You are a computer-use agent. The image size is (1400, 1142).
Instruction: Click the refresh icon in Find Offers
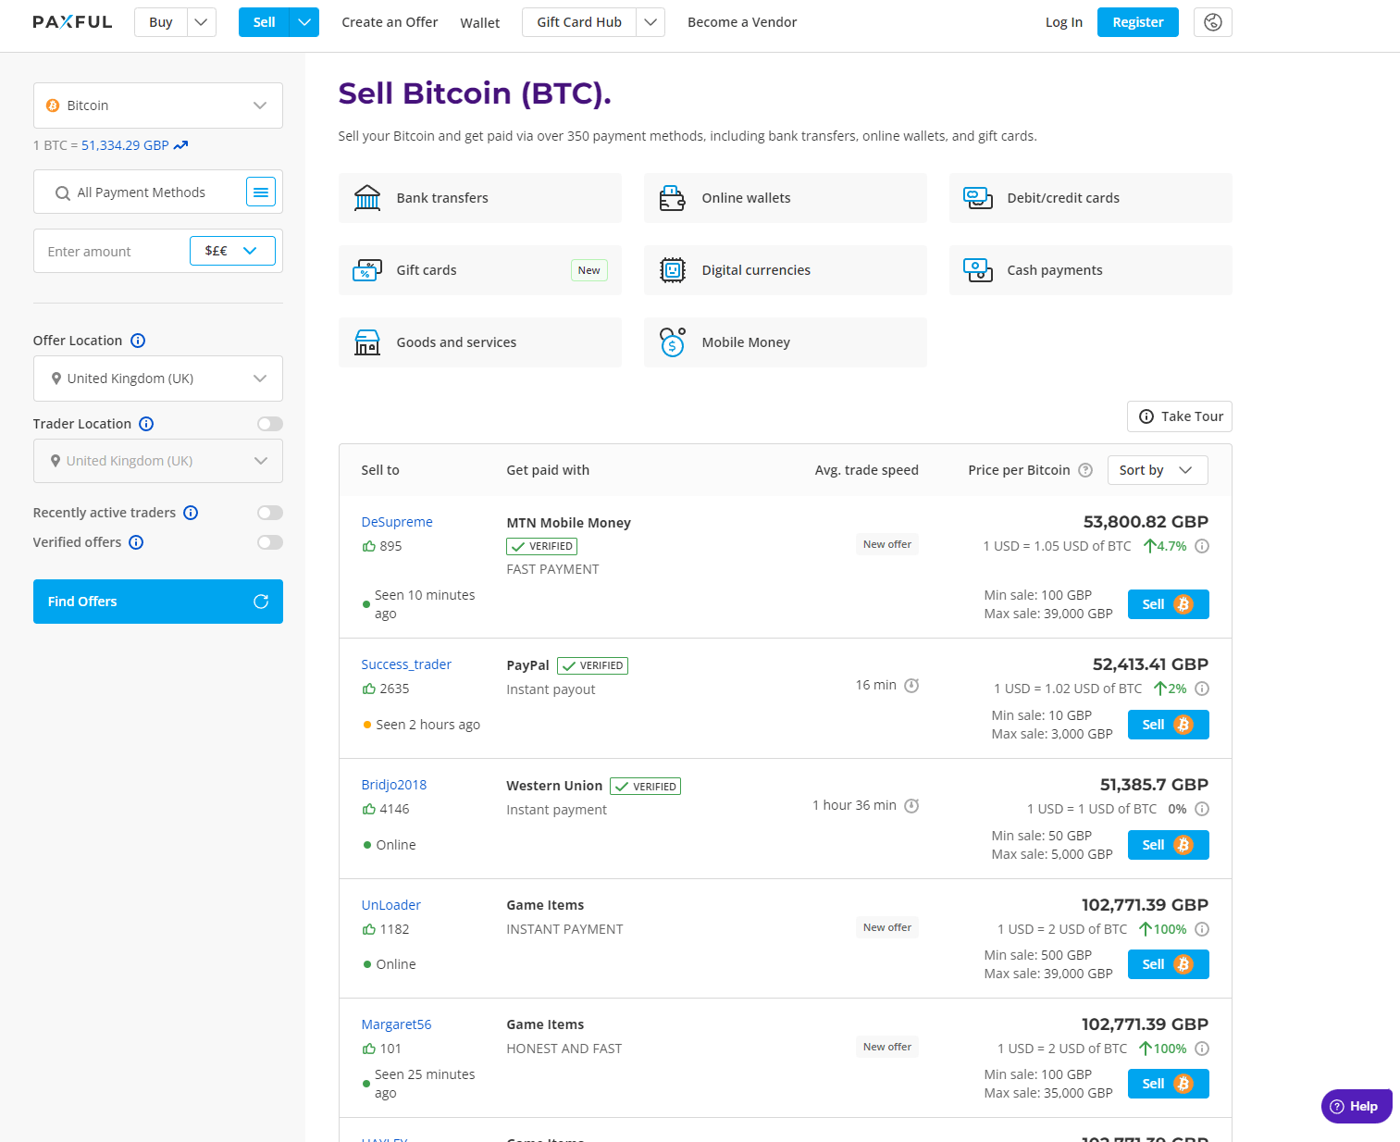pos(261,602)
